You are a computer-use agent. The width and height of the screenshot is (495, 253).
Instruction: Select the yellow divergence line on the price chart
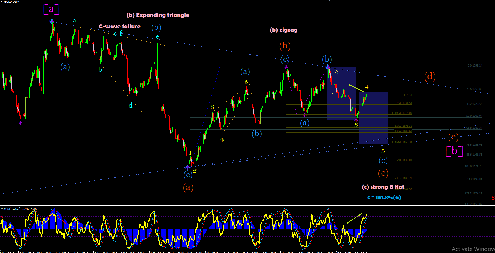[x=356, y=88]
